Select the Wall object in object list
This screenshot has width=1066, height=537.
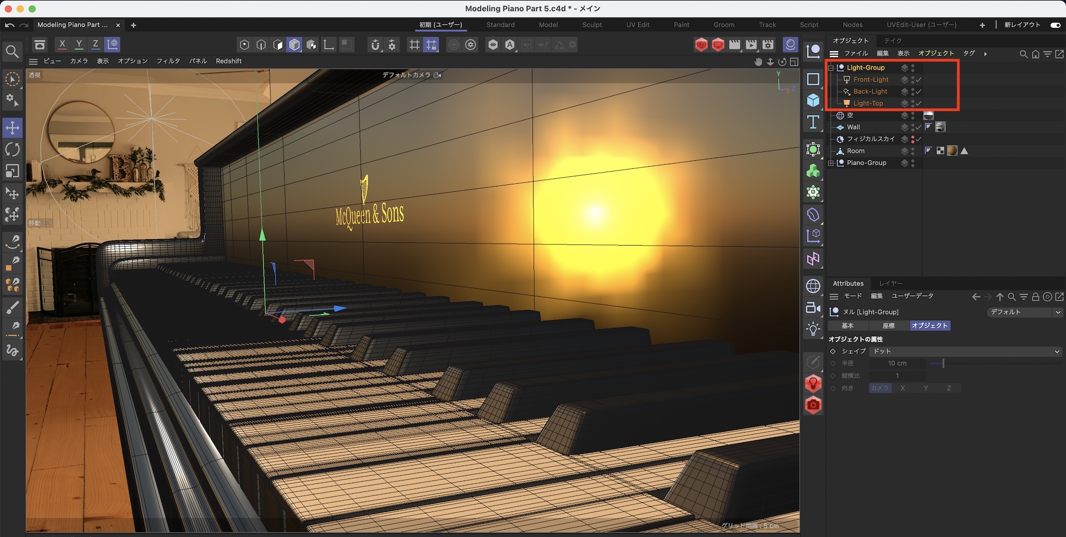tap(853, 127)
